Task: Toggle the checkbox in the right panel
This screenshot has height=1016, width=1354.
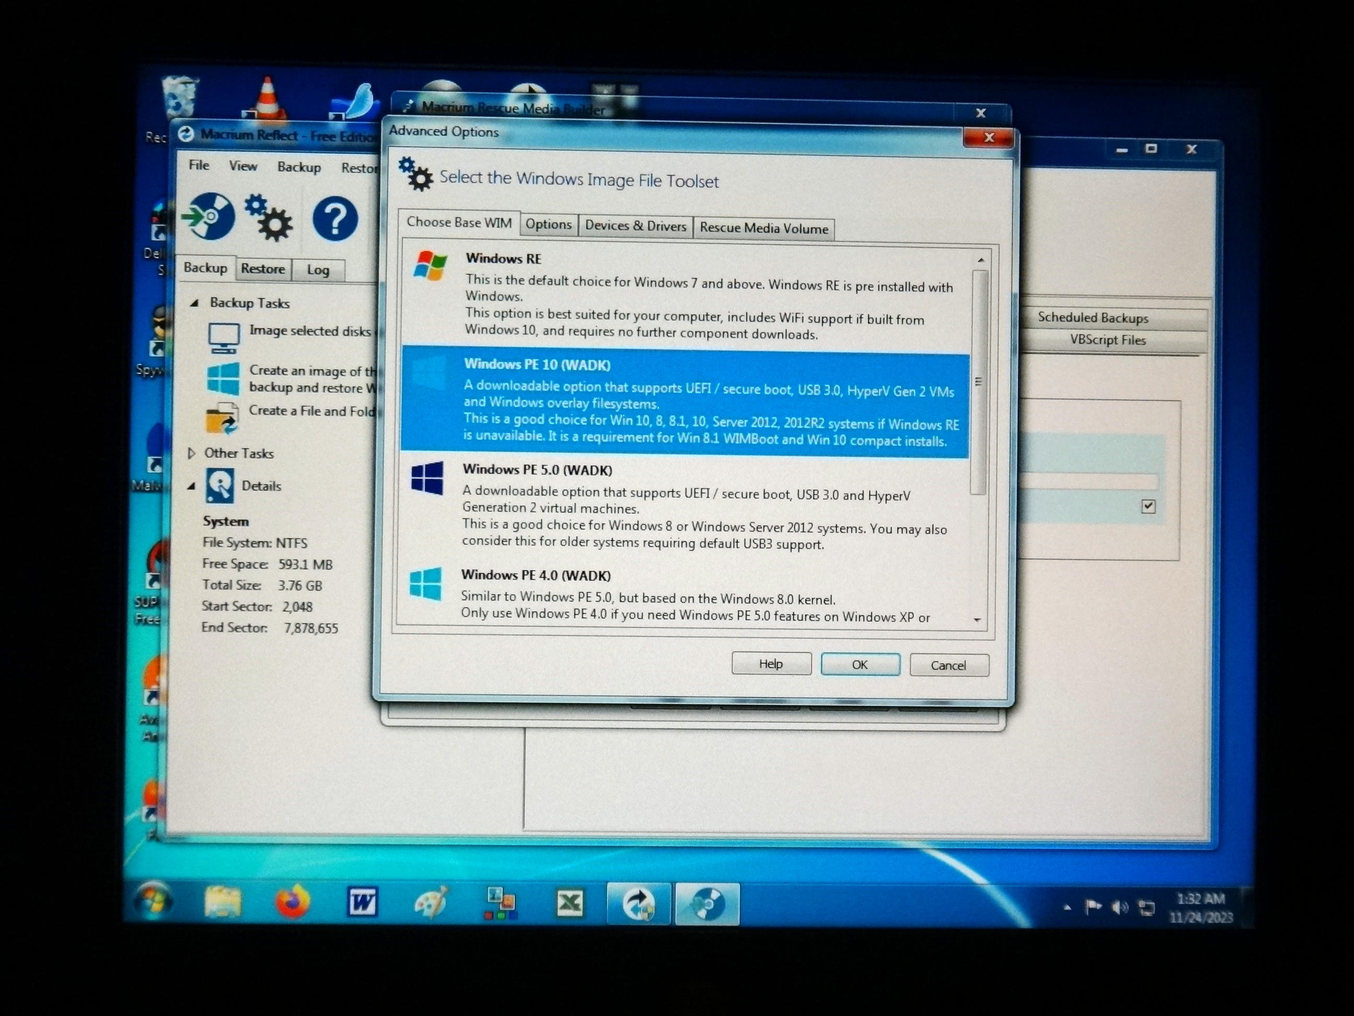Action: (x=1148, y=506)
